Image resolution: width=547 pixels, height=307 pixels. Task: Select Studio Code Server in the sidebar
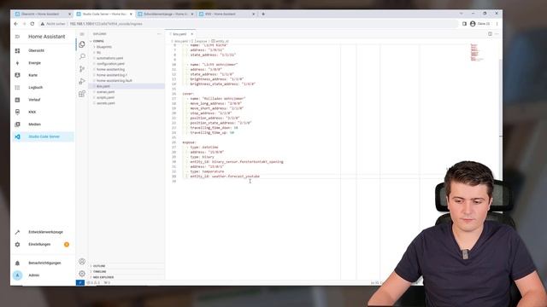(x=43, y=136)
